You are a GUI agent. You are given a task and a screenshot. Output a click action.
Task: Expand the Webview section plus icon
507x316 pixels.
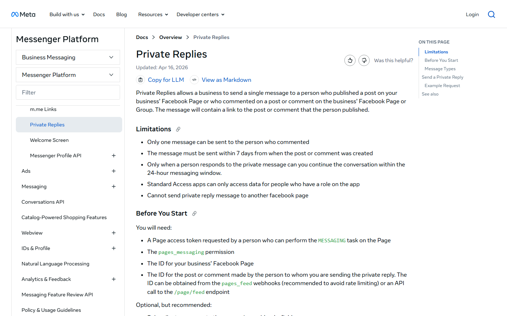[x=114, y=233]
